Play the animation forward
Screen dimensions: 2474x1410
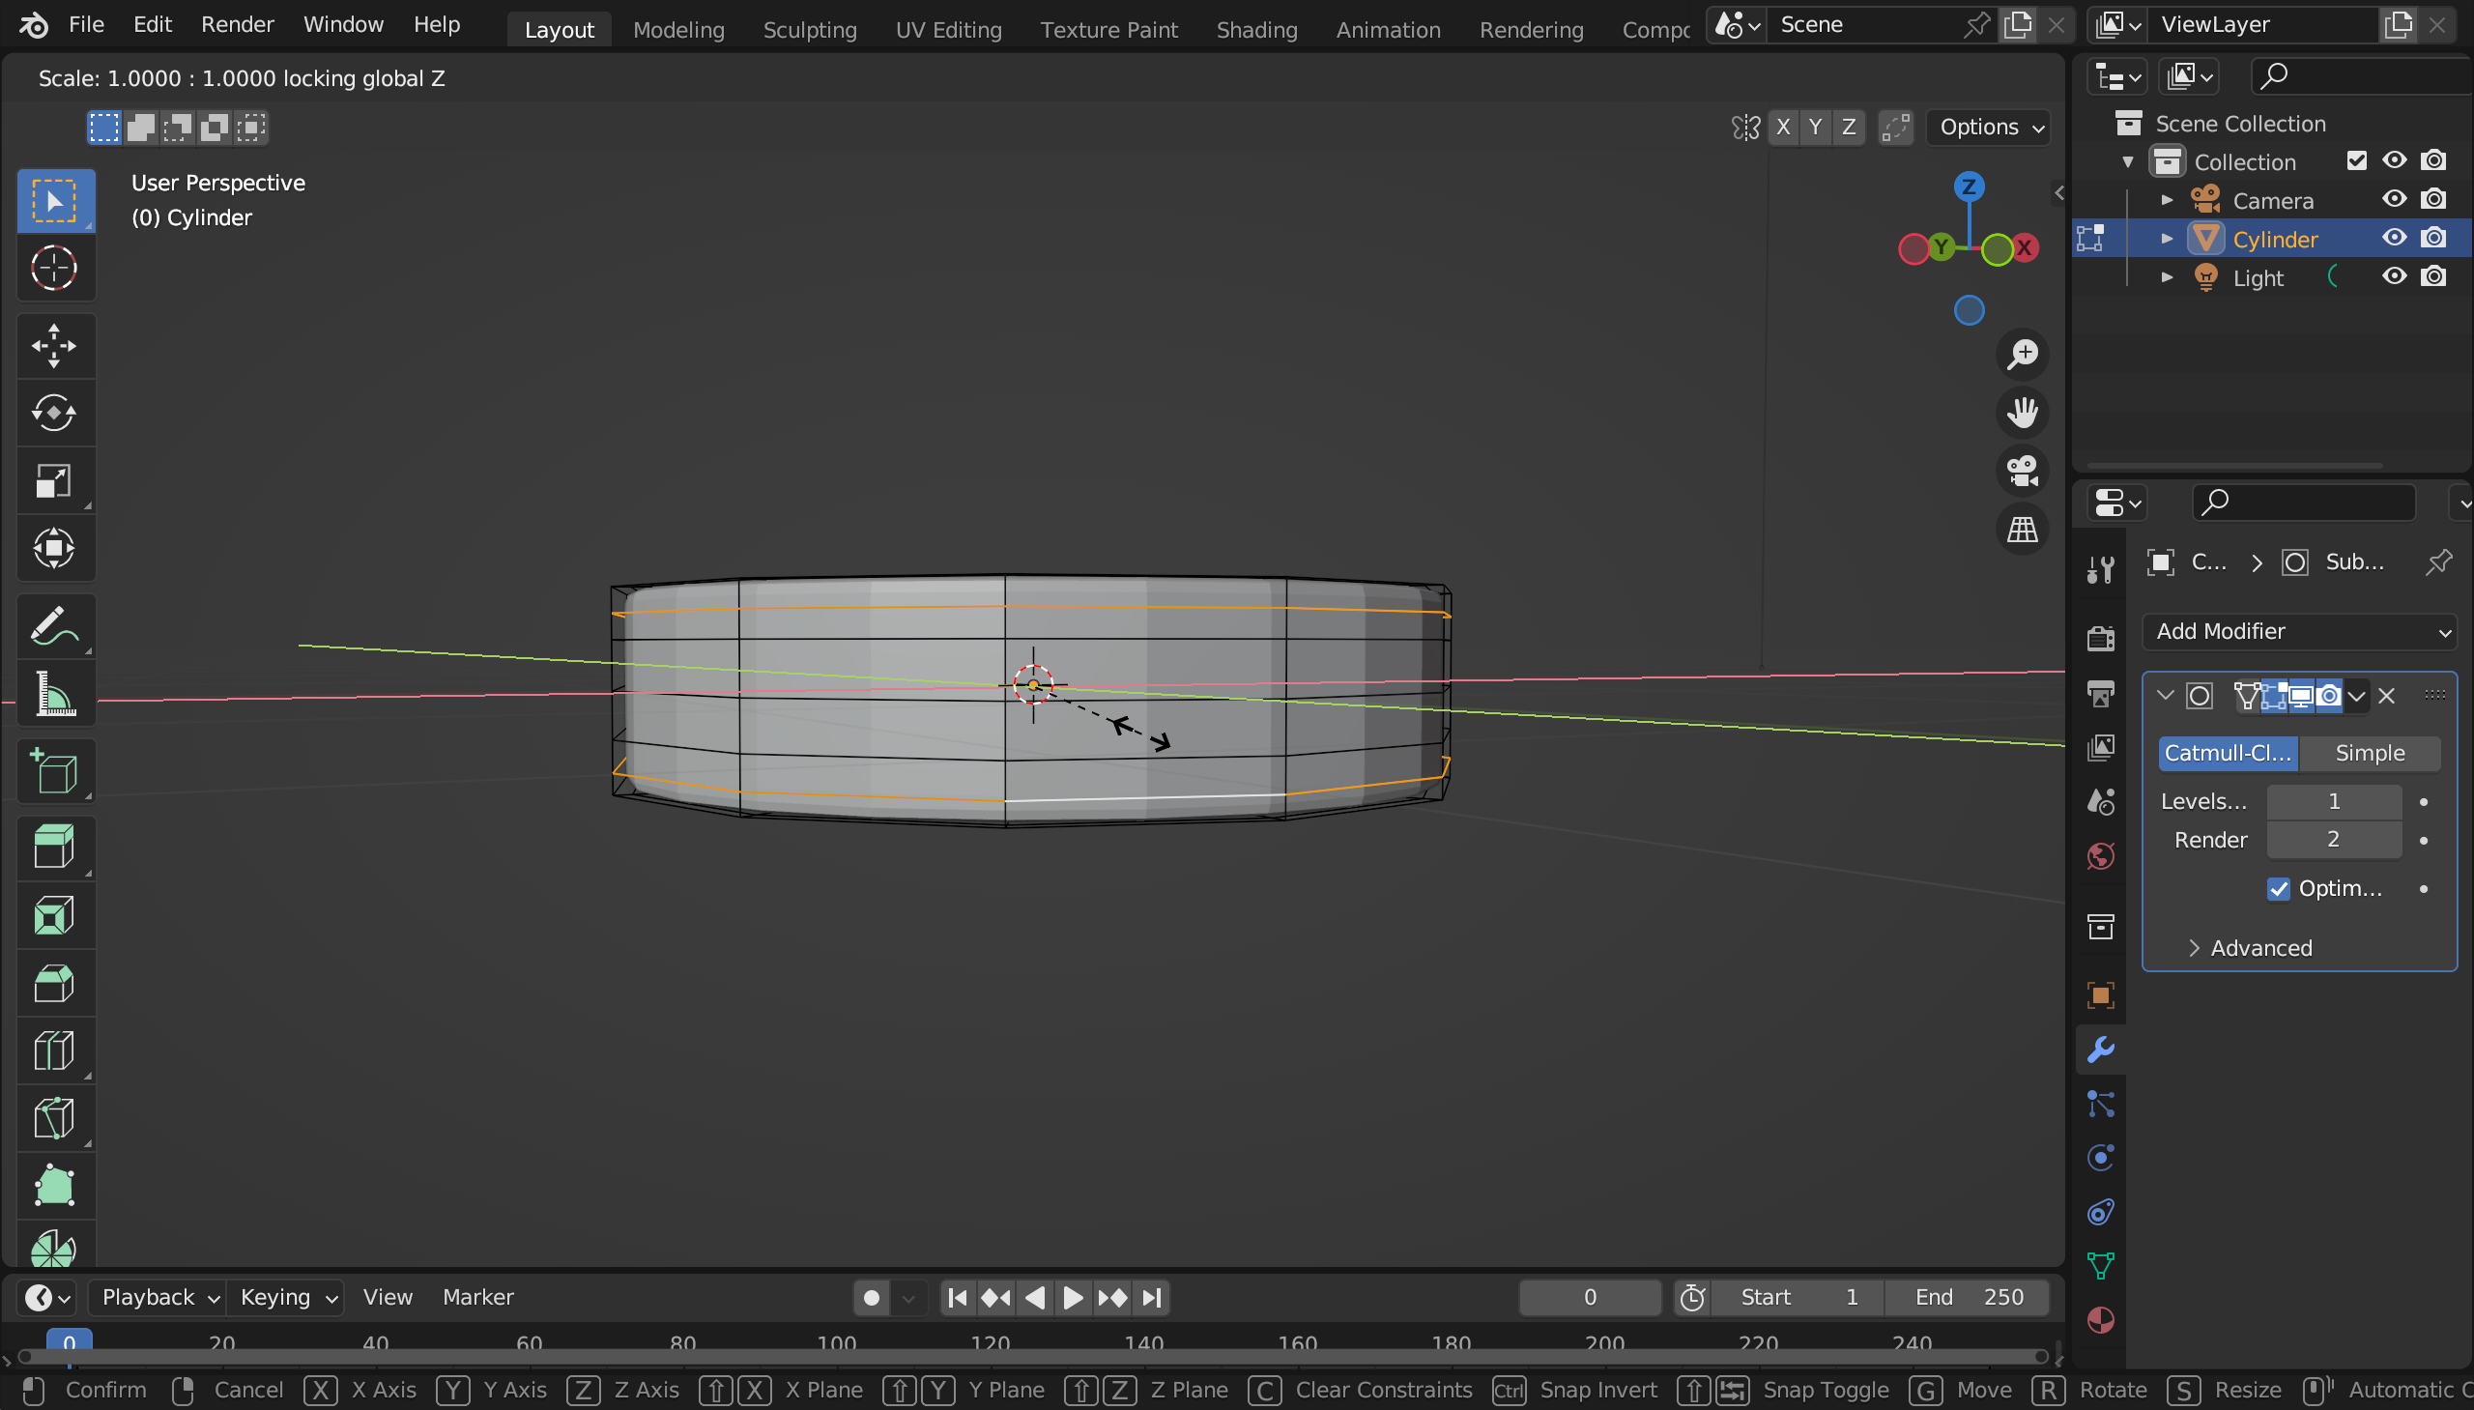(1073, 1298)
